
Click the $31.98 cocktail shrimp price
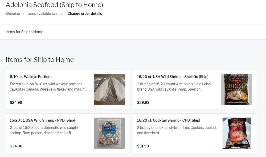(143, 146)
